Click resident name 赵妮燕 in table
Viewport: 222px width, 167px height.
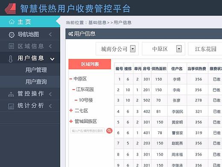177,143
